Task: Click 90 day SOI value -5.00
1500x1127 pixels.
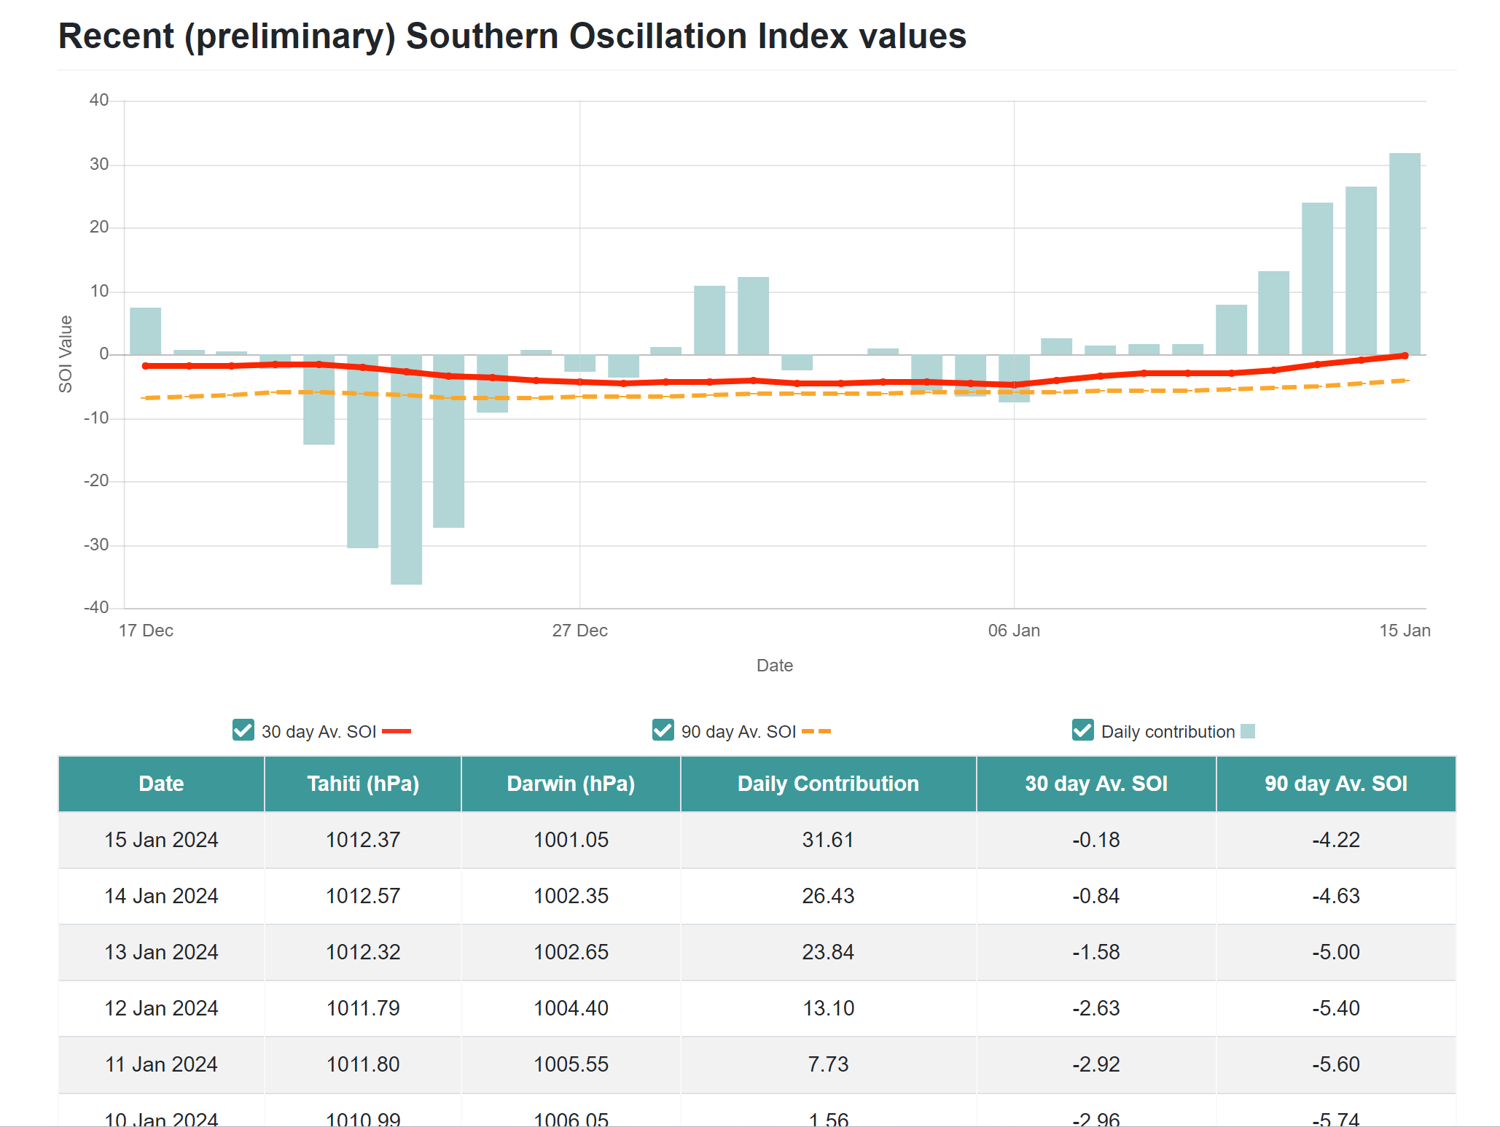Action: pos(1336,952)
